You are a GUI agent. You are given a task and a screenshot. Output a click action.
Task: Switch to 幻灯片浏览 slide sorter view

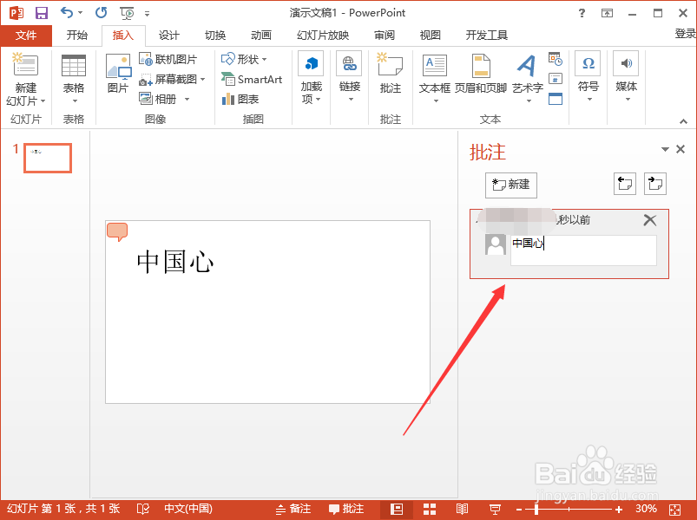tap(429, 509)
